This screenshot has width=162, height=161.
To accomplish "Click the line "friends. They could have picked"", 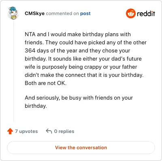I will (85, 42).
